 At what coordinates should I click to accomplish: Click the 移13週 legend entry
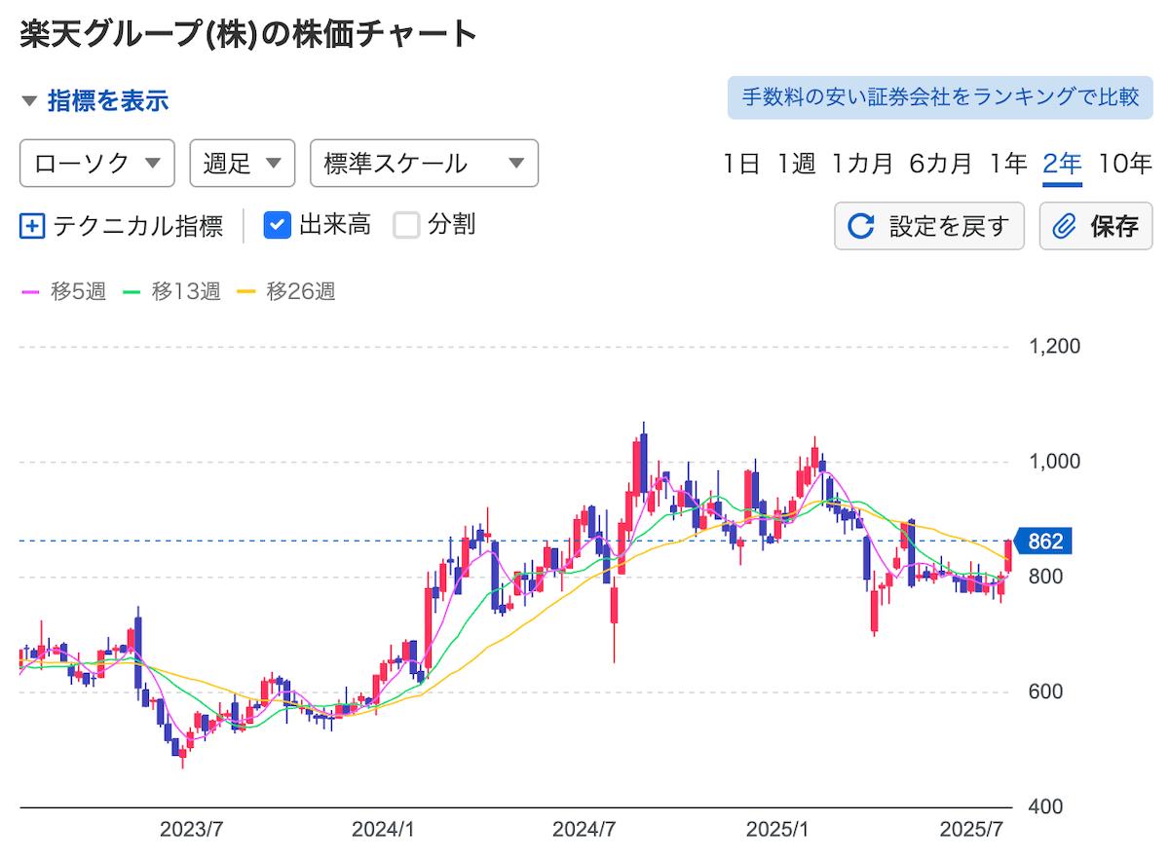click(x=173, y=291)
